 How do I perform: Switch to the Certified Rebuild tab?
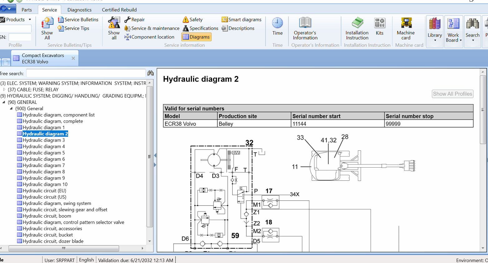(x=119, y=10)
